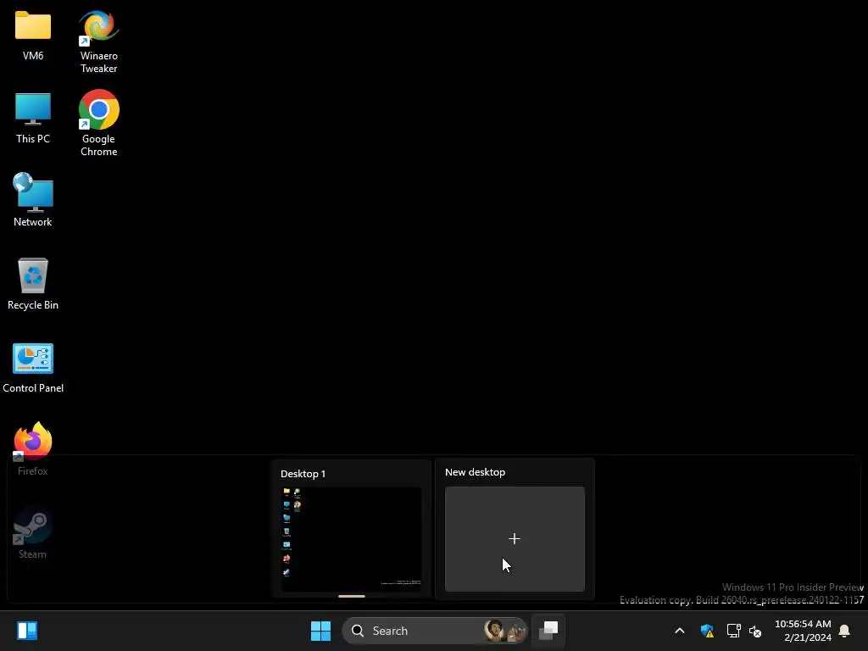Open the Widgets panel on taskbar
The height and width of the screenshot is (651, 868).
(x=27, y=631)
